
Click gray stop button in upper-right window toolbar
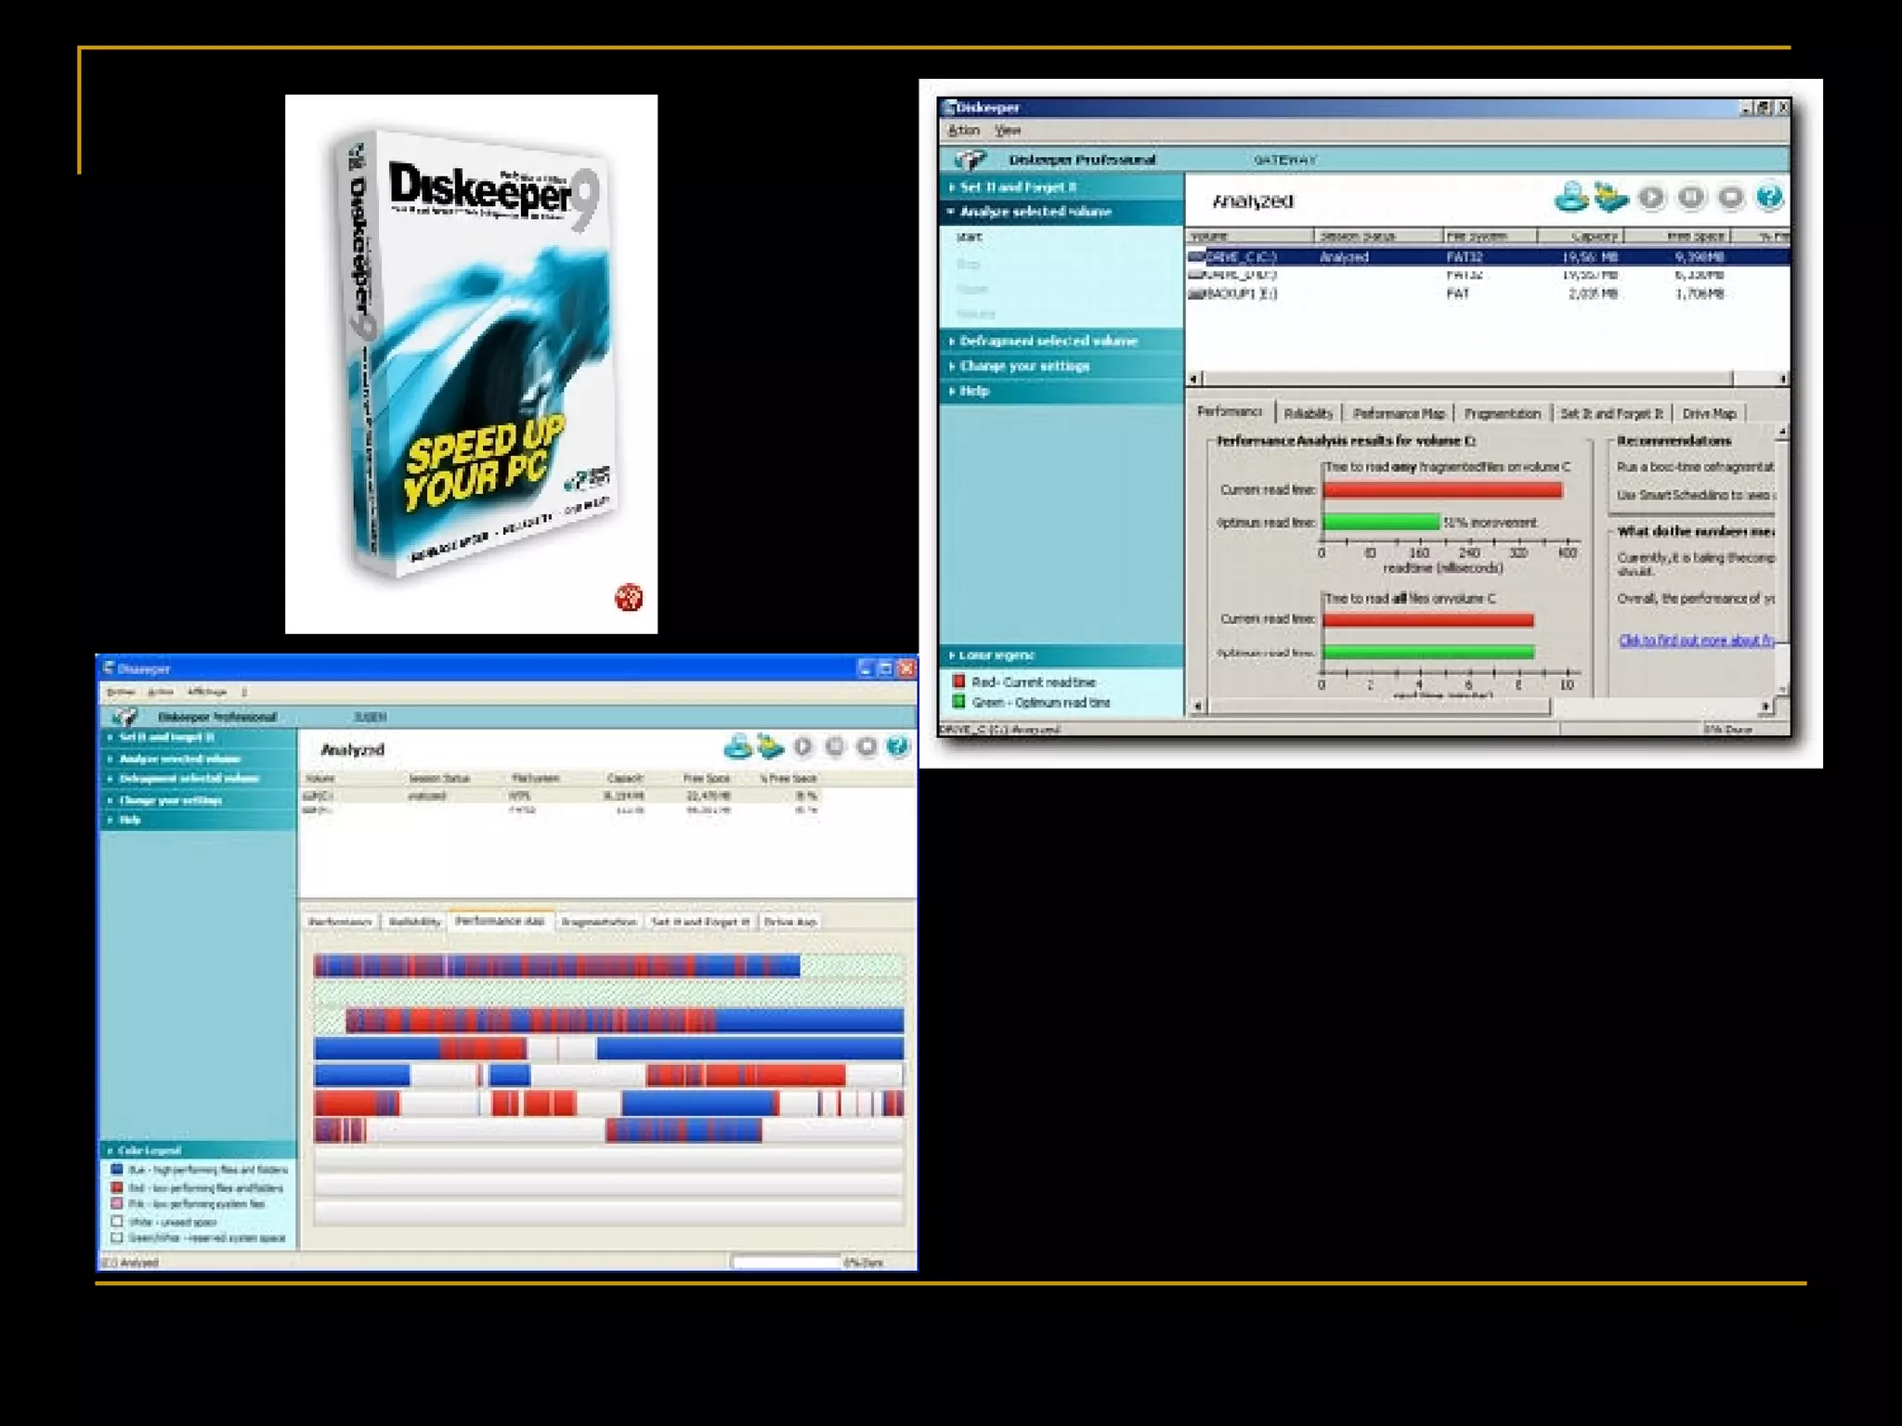(1730, 197)
